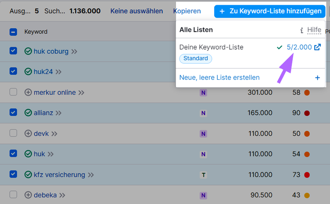Click the N intent badge in merkur online row
Image resolution: width=330 pixels, height=204 pixels.
coord(203,93)
